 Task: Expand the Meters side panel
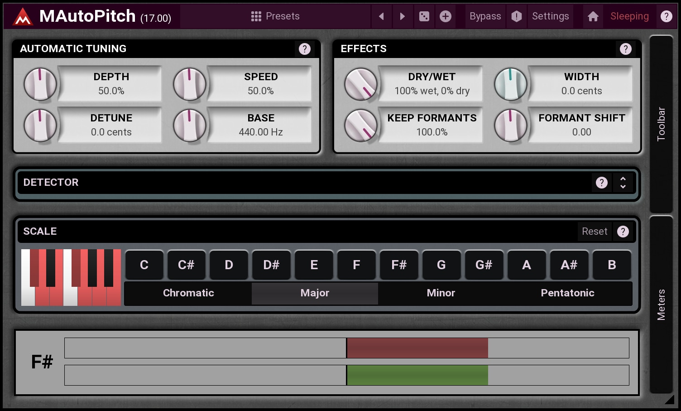661,305
